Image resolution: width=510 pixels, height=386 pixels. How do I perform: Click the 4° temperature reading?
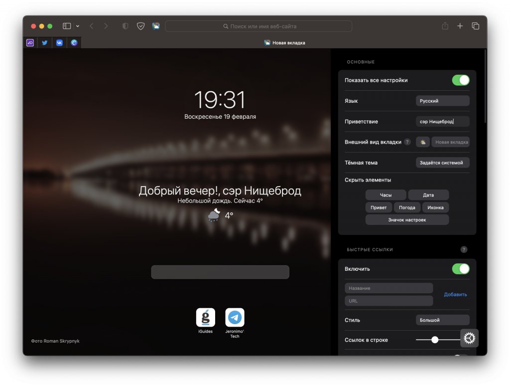229,215
